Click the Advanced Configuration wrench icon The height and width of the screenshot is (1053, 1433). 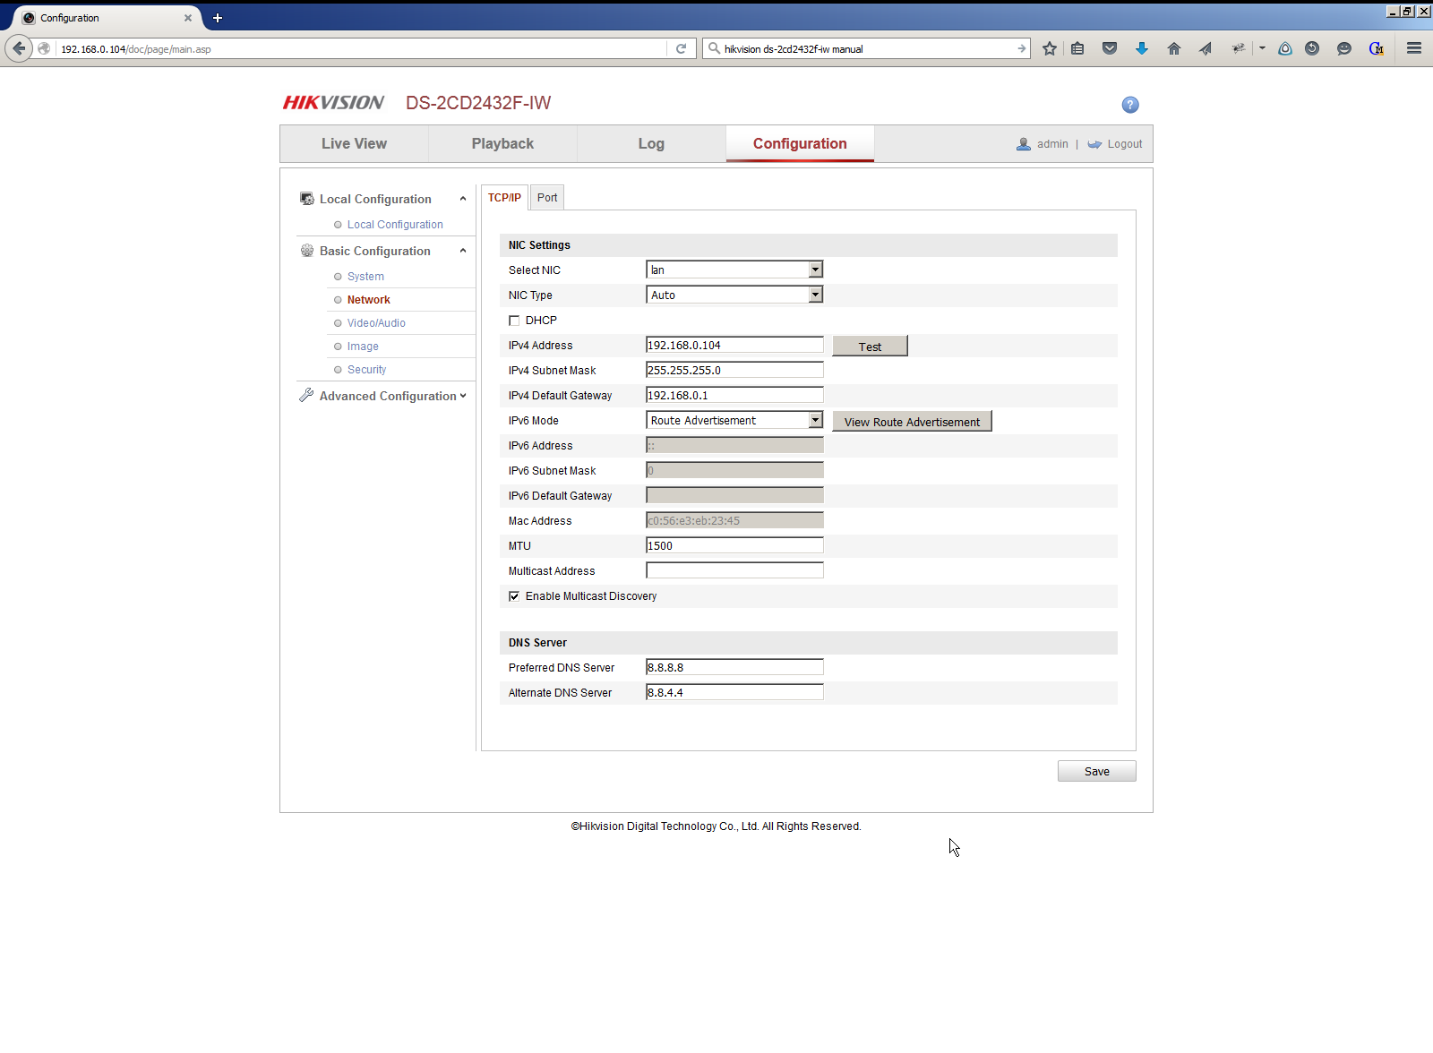pos(306,395)
